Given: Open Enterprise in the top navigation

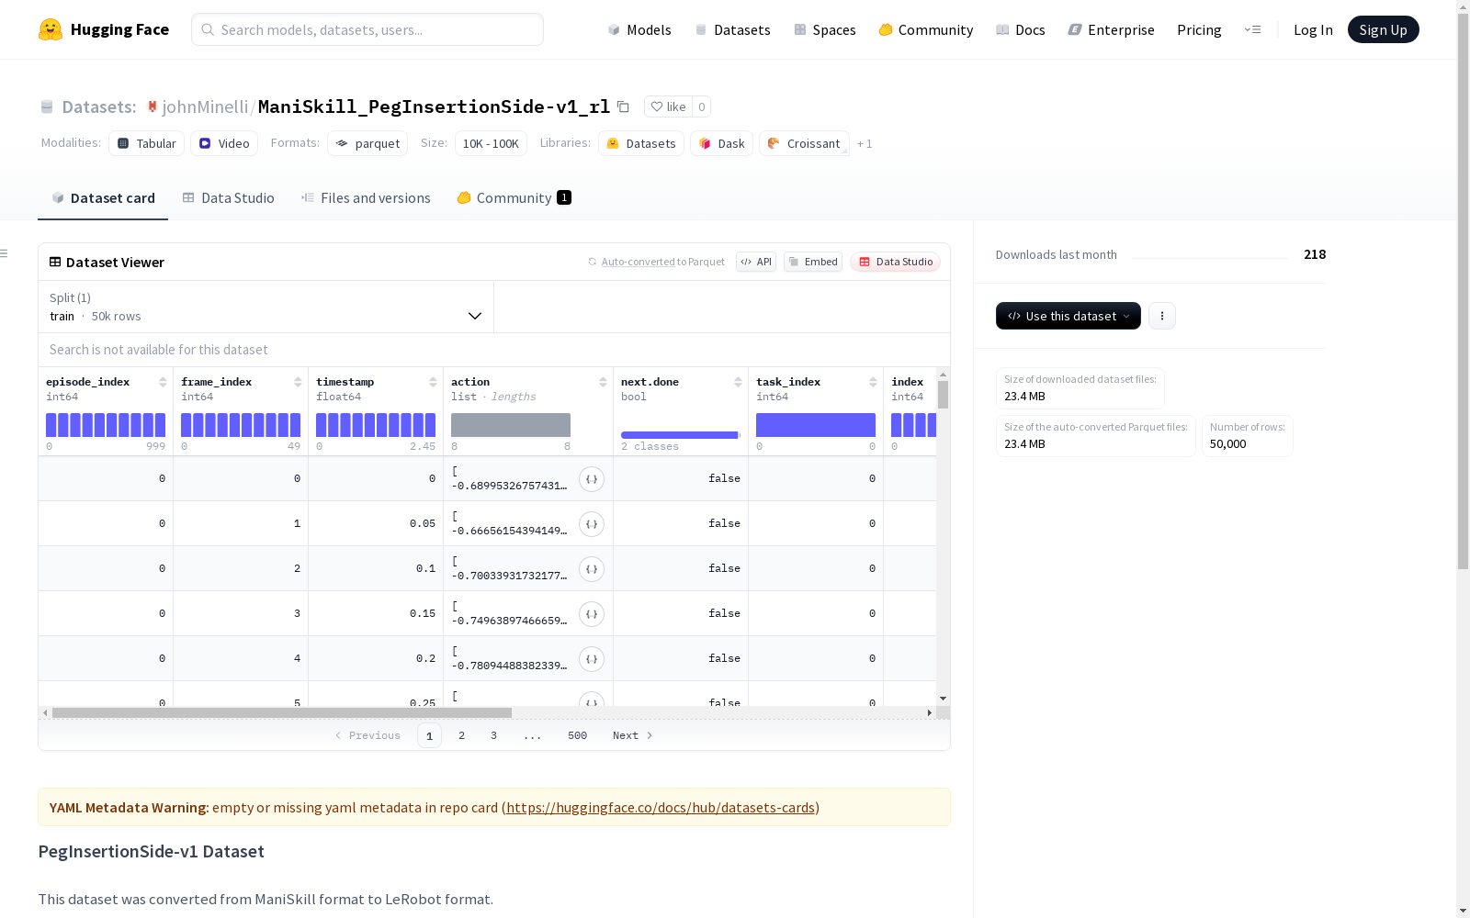Looking at the screenshot, I should pos(1112,30).
